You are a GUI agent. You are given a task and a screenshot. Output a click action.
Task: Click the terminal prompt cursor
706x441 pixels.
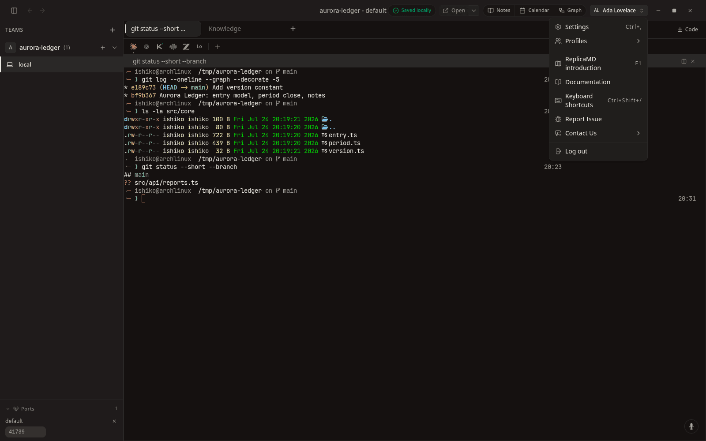pyautogui.click(x=143, y=198)
